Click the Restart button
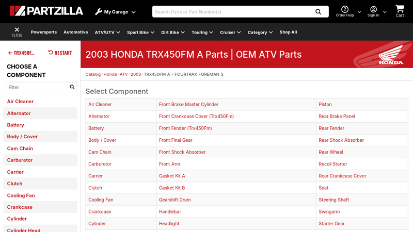This screenshot has height=232, width=413. pos(60,53)
